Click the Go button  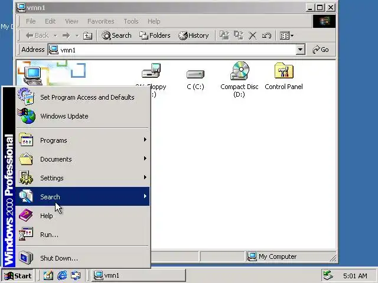(320, 50)
